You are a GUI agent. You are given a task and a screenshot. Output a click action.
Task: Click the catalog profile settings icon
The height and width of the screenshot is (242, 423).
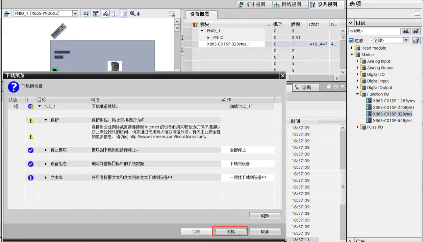(x=416, y=41)
